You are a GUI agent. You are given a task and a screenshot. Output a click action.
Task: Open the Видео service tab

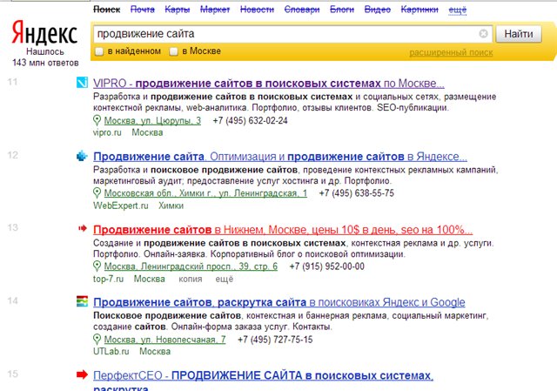[x=378, y=10]
